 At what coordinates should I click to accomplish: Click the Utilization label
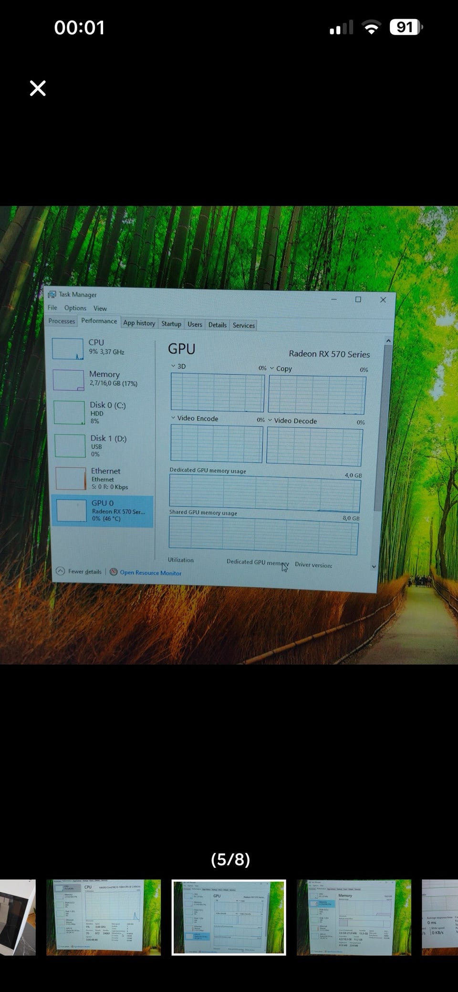pyautogui.click(x=181, y=560)
